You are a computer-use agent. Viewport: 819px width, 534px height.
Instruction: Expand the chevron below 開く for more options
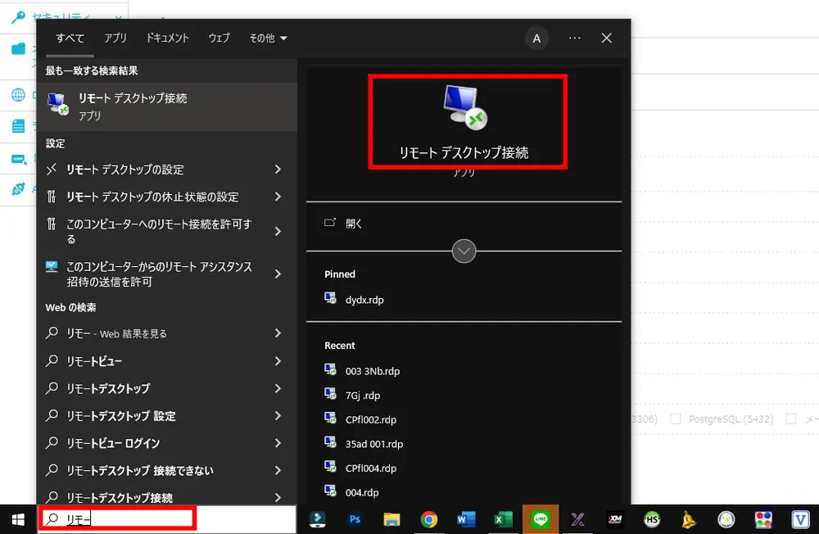tap(464, 251)
